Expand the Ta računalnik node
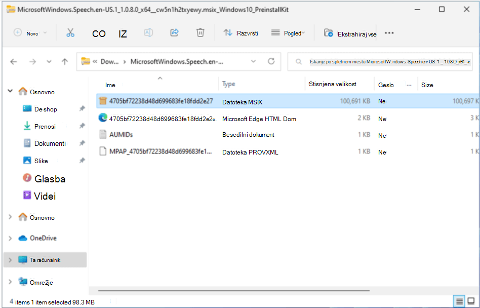This screenshot has width=480, height=308. [x=10, y=260]
